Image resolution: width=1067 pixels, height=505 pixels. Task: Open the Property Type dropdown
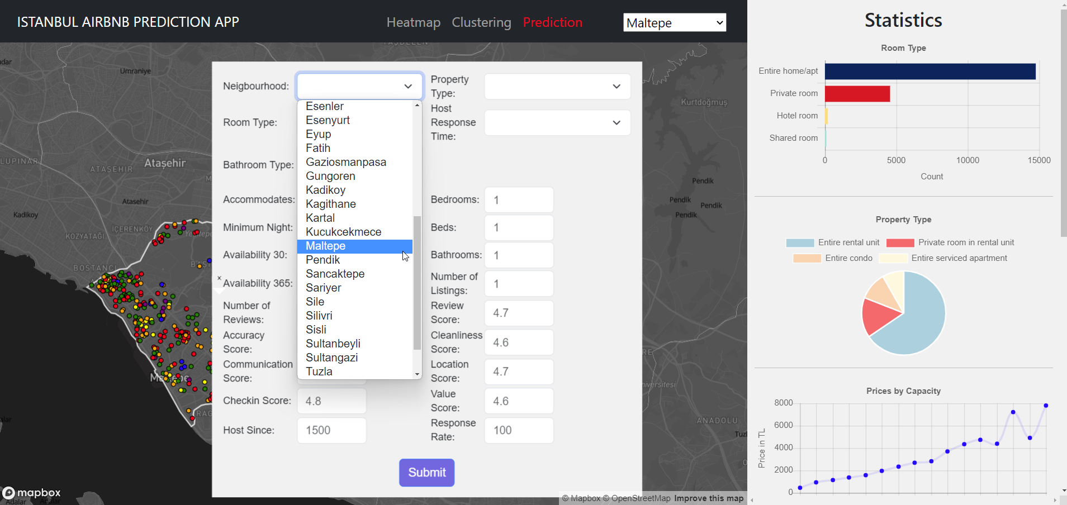[556, 86]
